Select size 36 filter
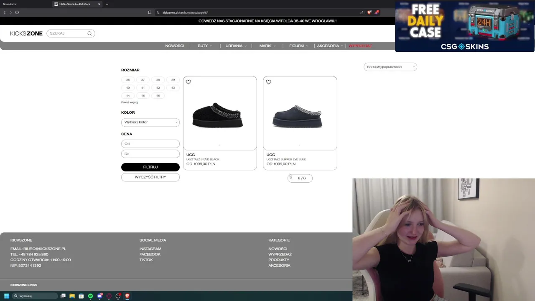The width and height of the screenshot is (535, 301). pos(128,79)
